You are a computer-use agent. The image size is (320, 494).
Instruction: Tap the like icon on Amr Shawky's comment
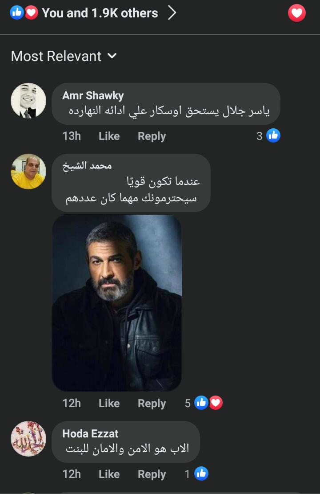pos(273,135)
